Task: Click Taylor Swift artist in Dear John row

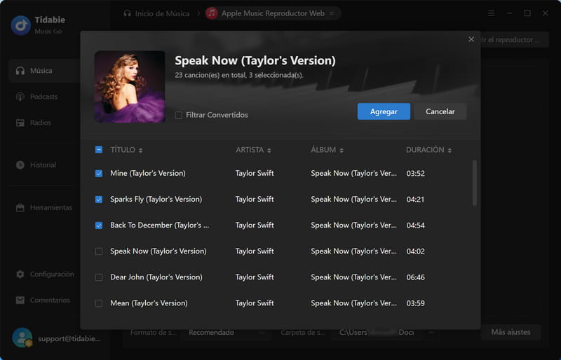Action: (255, 277)
